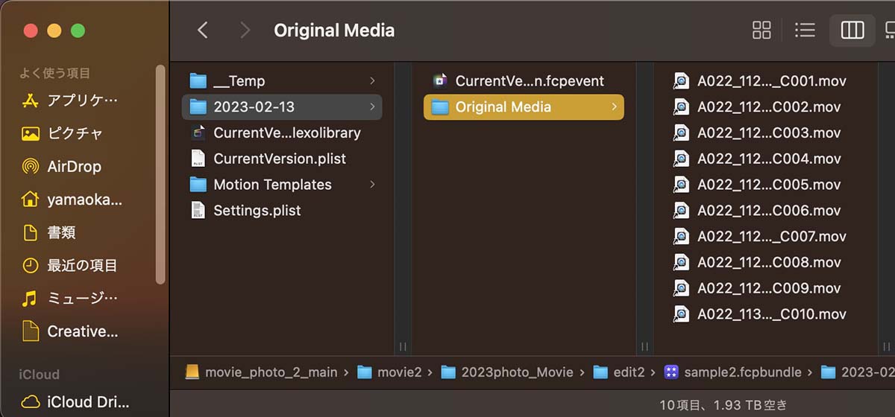Switch to icon grid view
Screen dimensions: 895x417
coord(761,30)
